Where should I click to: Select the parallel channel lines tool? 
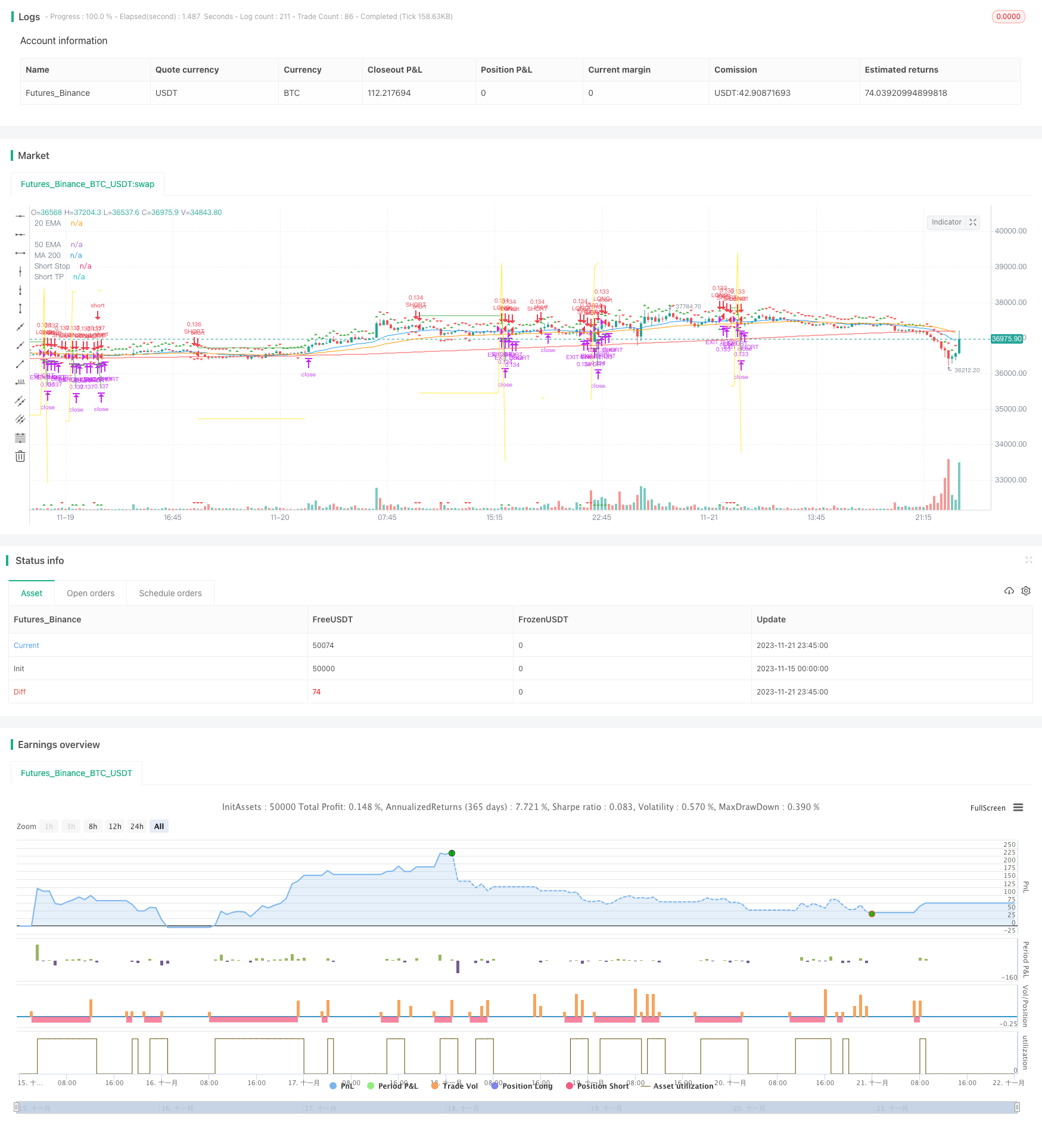pos(20,401)
